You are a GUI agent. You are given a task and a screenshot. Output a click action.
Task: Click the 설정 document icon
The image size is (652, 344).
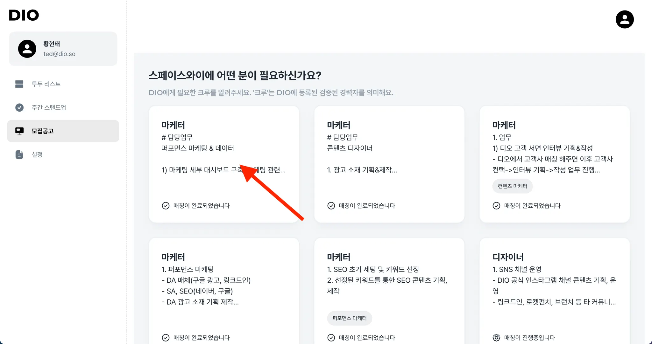[19, 155]
